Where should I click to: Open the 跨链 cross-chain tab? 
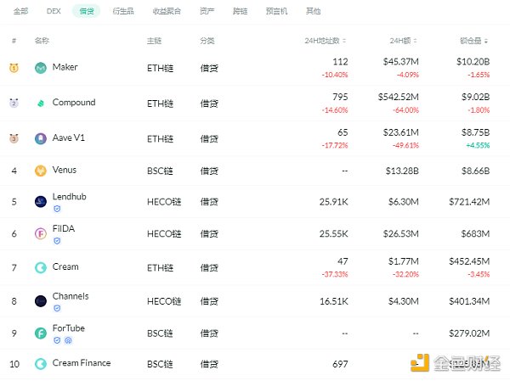(x=241, y=11)
